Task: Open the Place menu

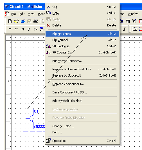Action: [x=41, y=14]
